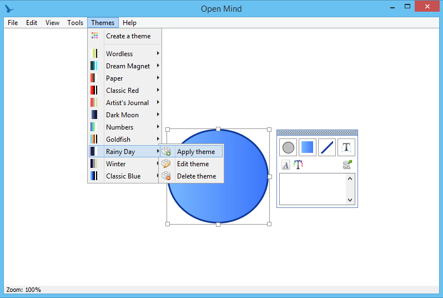Close the Themes menu
The width and height of the screenshot is (443, 298).
(103, 23)
